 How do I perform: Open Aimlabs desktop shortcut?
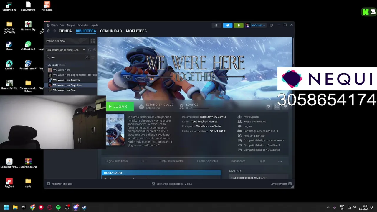click(9, 65)
